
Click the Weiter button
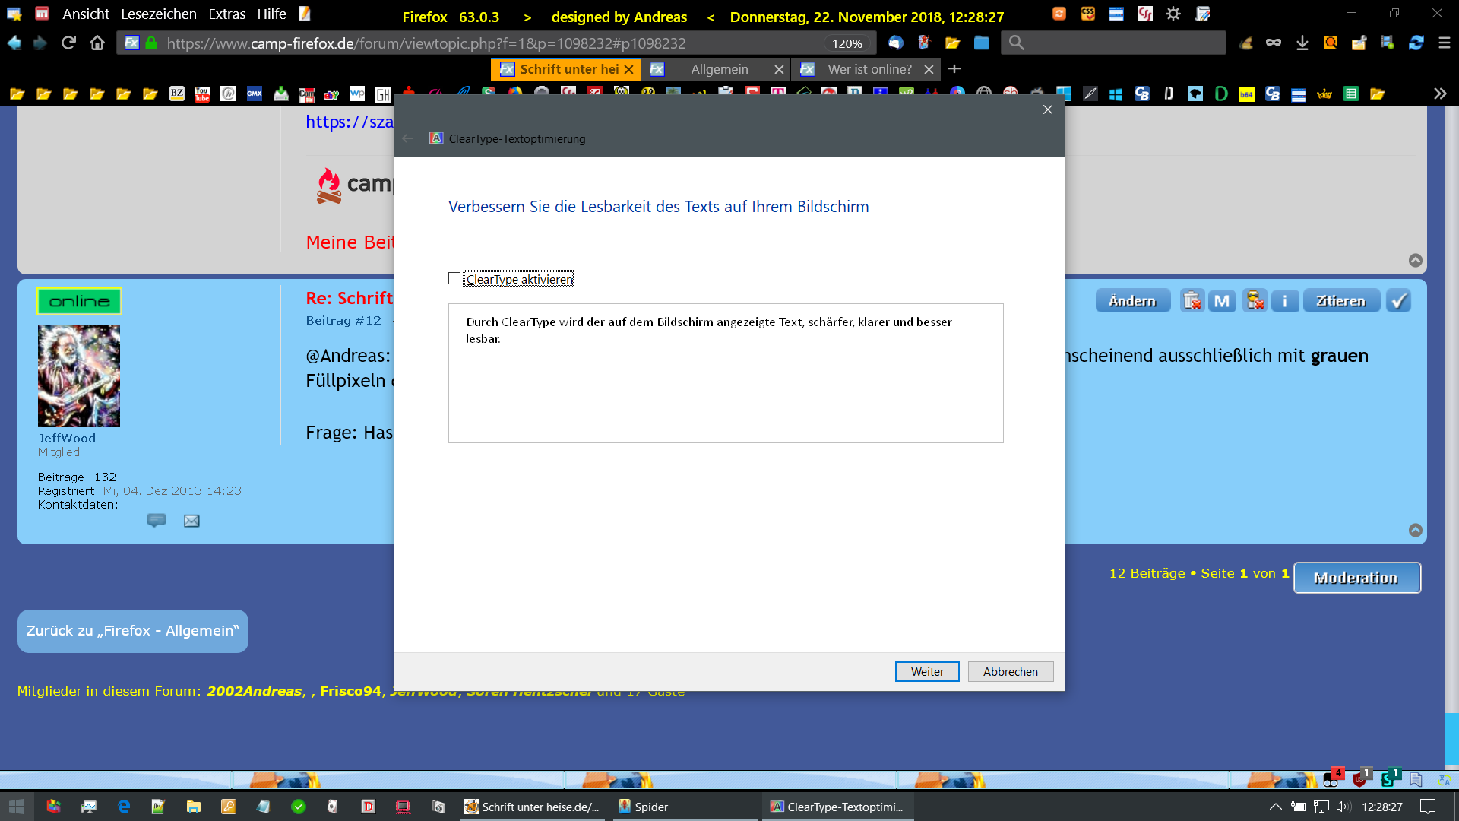(926, 672)
